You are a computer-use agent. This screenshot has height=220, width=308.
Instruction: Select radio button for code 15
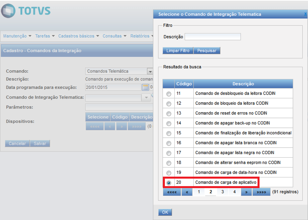click(169, 133)
